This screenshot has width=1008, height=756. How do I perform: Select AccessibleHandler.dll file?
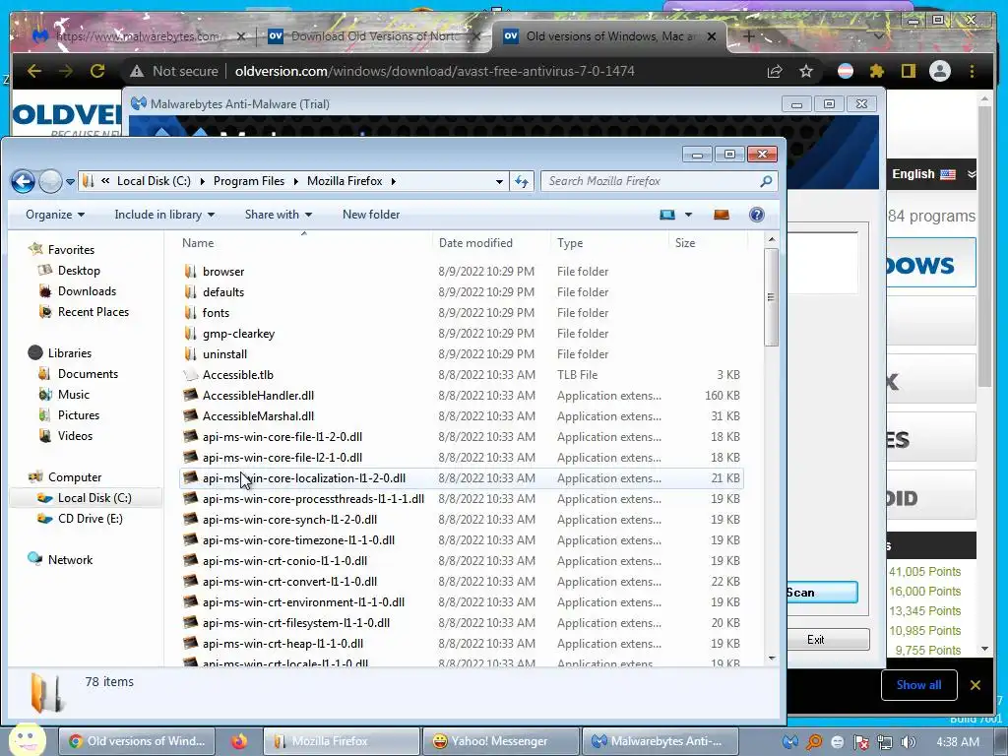click(258, 396)
